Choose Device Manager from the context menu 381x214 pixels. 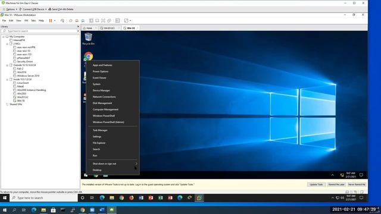[101, 90]
